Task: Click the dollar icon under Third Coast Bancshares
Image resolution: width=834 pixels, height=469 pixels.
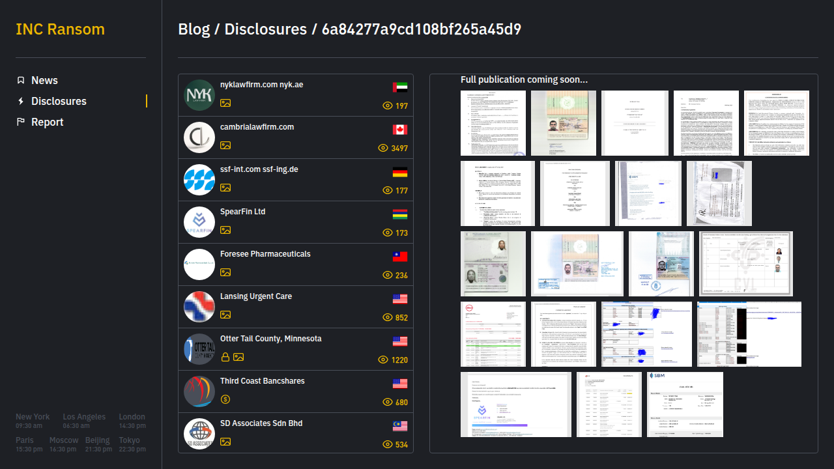Action: (x=225, y=399)
